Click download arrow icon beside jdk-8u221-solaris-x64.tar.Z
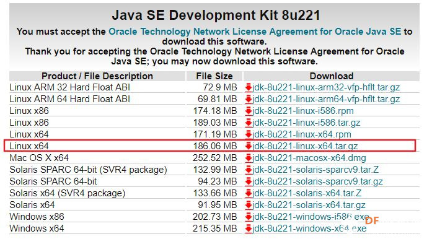The image size is (432, 239). (249, 193)
